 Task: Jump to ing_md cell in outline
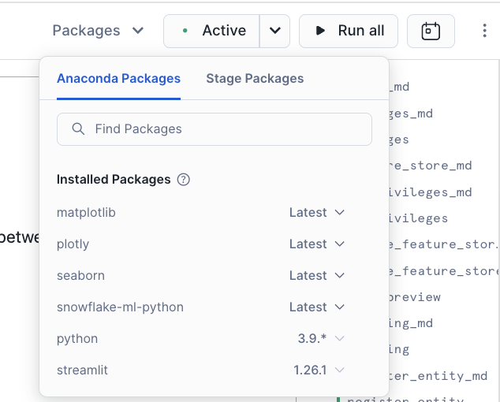tap(411, 324)
